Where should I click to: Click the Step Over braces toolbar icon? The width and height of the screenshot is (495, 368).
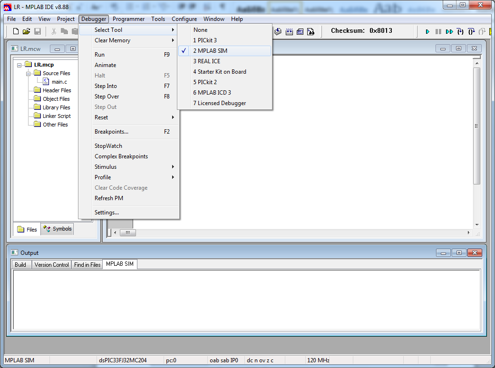471,31
